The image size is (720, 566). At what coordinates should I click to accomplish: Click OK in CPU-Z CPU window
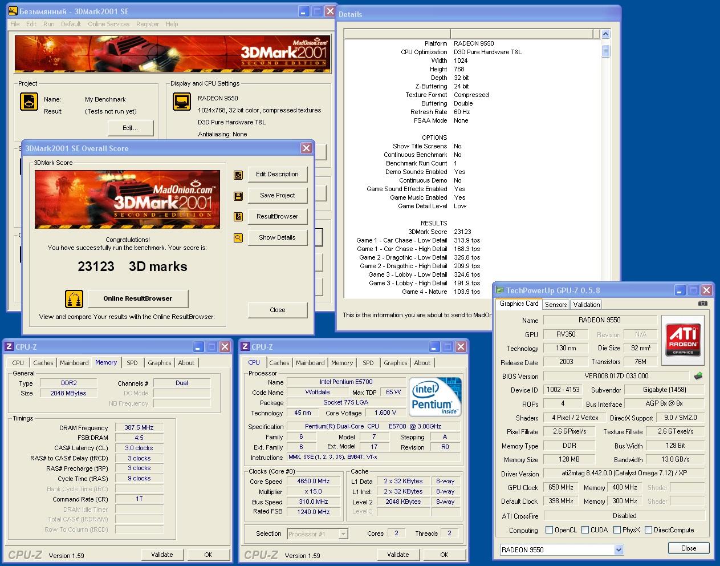coord(444,555)
